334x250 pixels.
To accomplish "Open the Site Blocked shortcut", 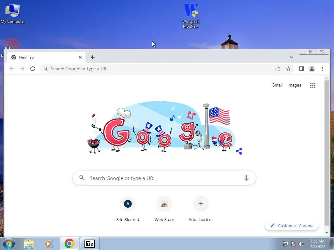I will click(x=128, y=209).
